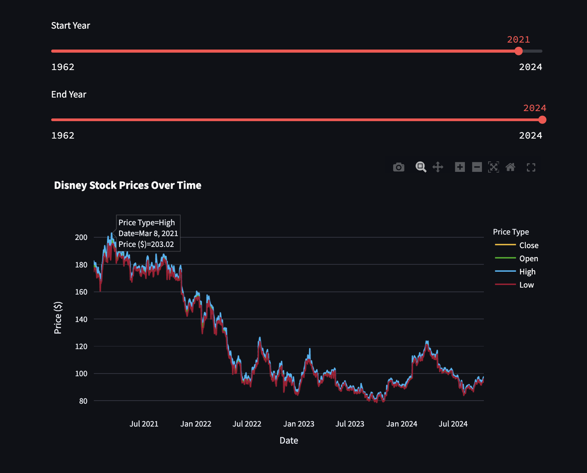
Task: Open chart in fullscreen mode
Action: [x=531, y=167]
